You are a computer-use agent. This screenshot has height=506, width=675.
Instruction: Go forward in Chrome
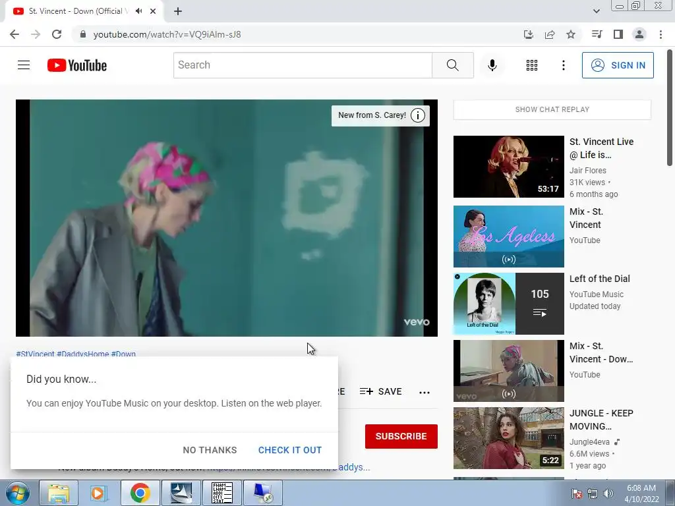36,34
